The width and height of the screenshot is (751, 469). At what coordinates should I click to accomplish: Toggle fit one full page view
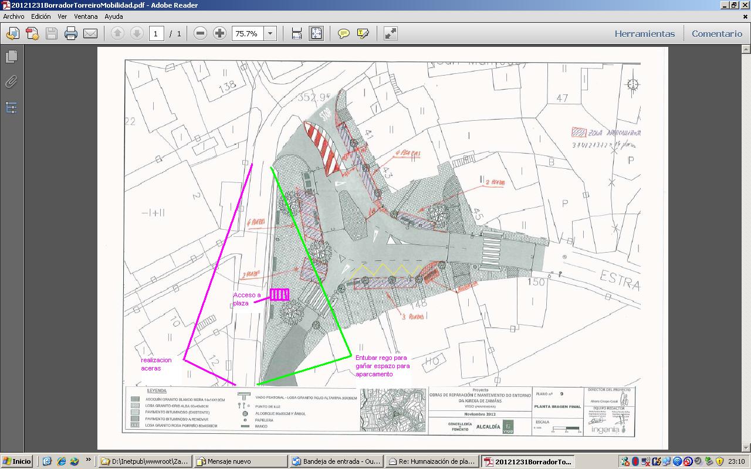click(x=316, y=33)
